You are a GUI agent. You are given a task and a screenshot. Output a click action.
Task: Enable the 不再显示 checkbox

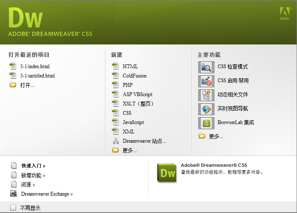tap(13, 207)
